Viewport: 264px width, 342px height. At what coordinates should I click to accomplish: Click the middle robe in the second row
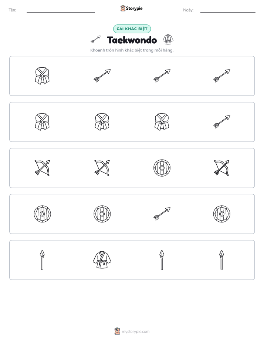pos(102,122)
